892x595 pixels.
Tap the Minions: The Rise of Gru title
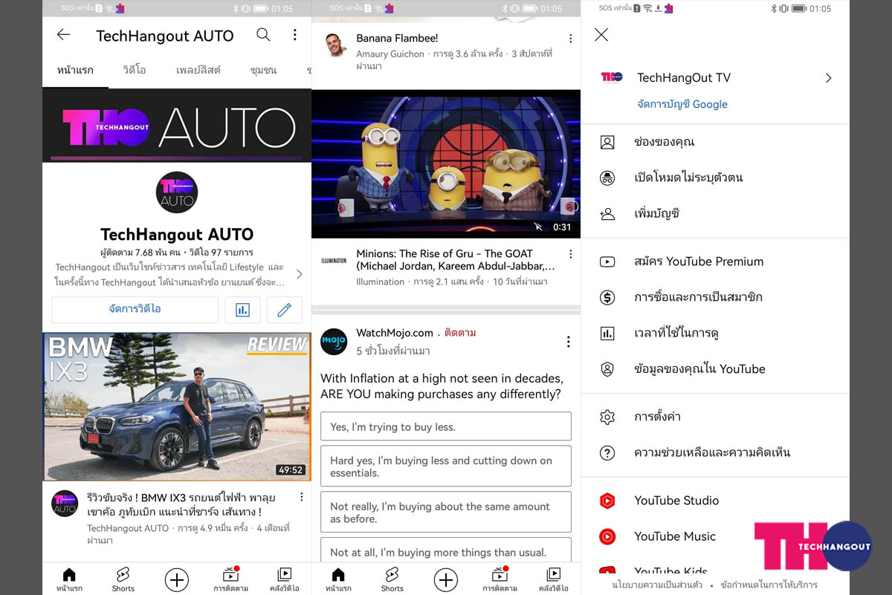[x=456, y=260]
